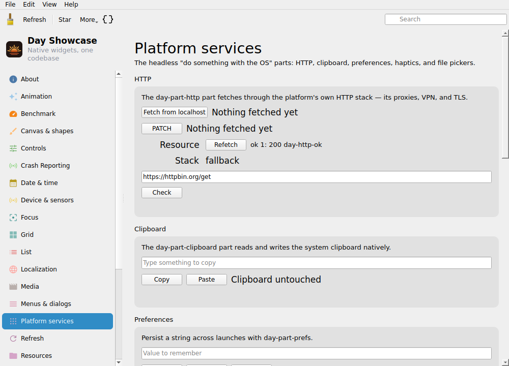Screen dimensions: 509x366
Task: Select Crash Reporting in the sidebar
Action: point(58,166)
